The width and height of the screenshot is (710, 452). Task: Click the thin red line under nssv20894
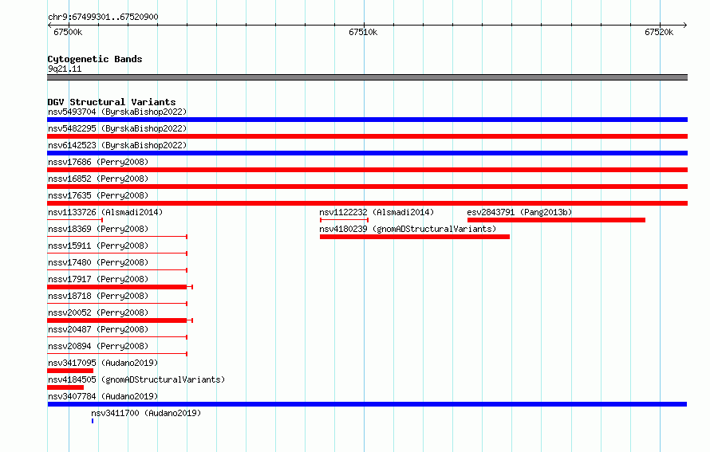click(117, 354)
